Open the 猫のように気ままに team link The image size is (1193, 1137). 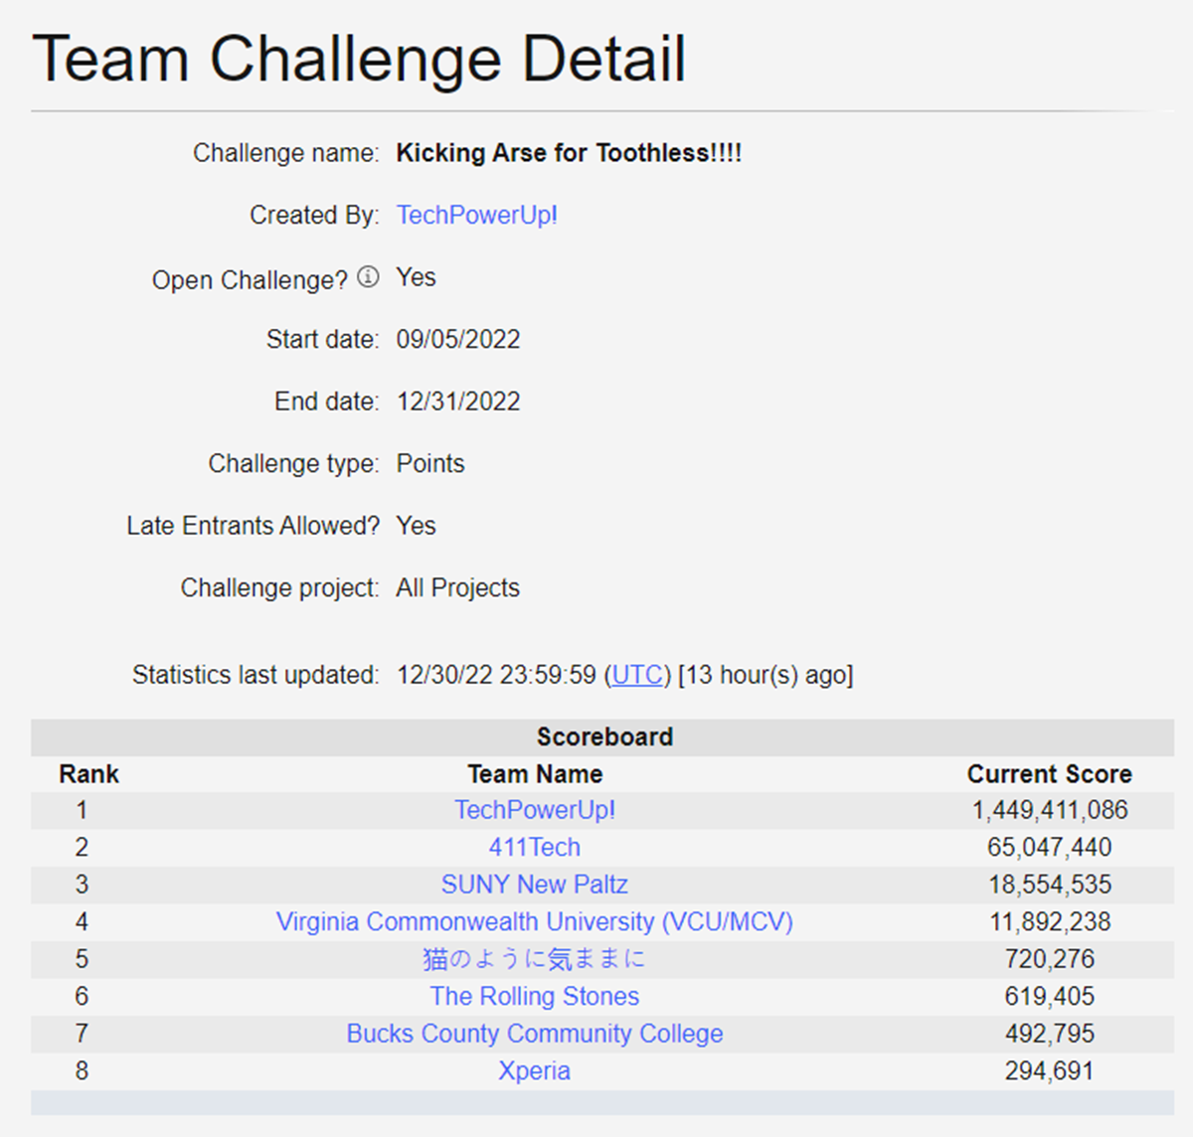point(535,959)
